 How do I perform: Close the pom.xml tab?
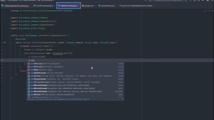154,6
